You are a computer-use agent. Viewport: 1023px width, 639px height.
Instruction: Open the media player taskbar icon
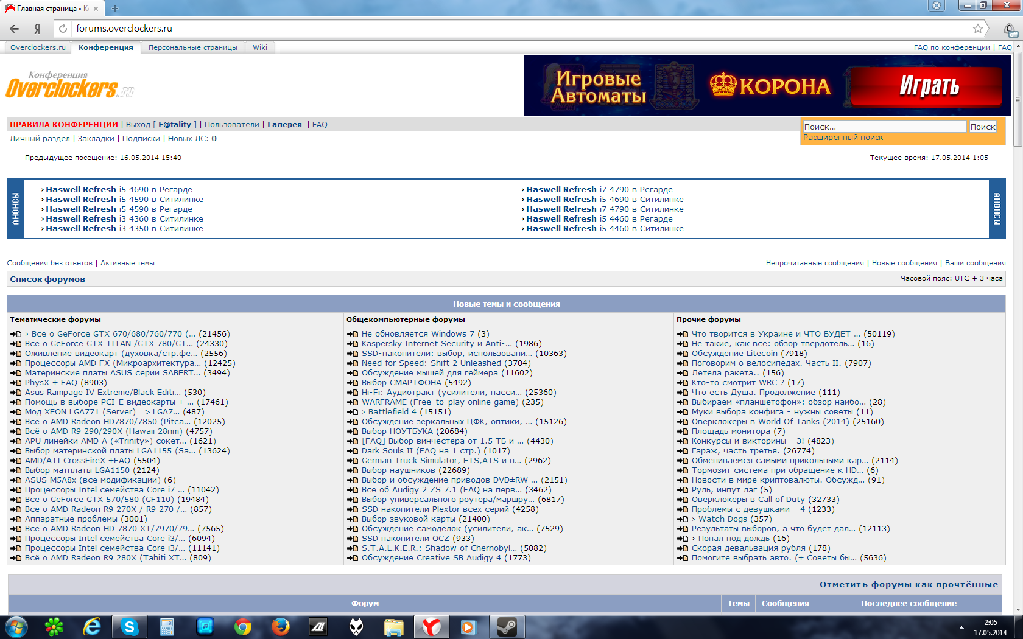[x=468, y=627]
